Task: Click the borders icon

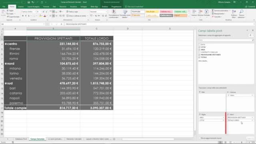Action: (x=34, y=16)
